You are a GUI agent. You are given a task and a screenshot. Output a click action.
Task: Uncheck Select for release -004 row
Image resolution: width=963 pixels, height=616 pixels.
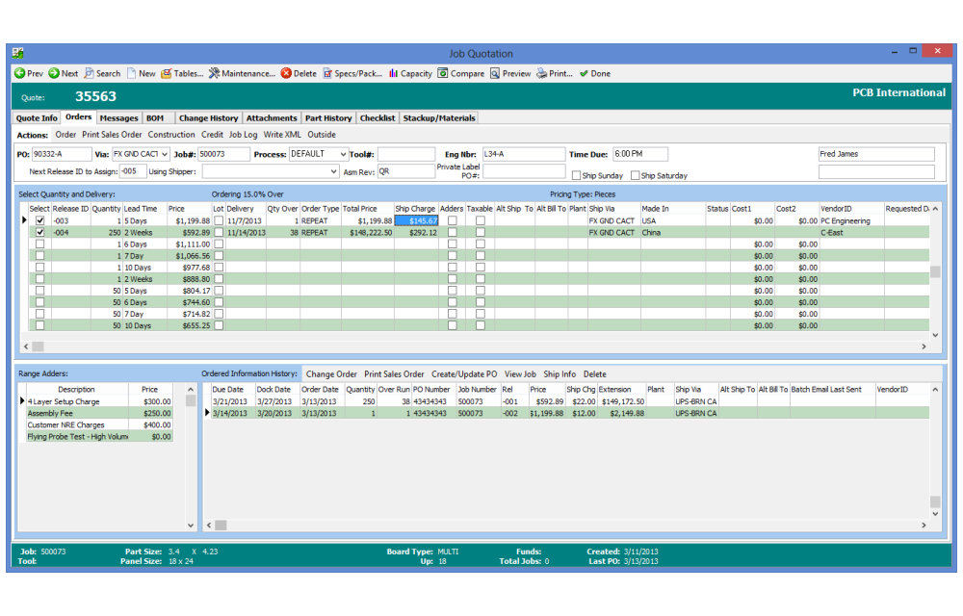click(x=39, y=233)
